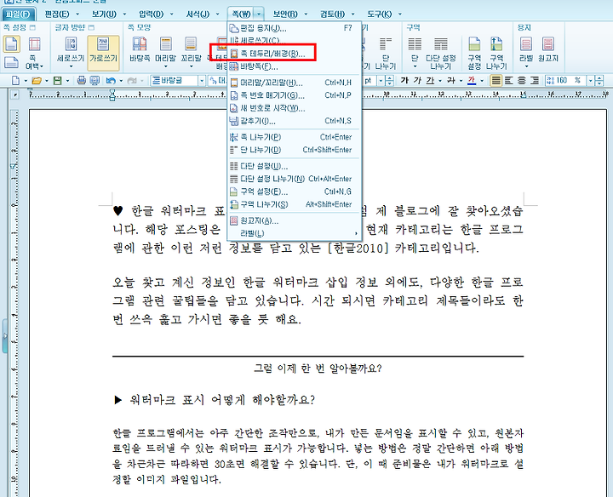The image size is (613, 497).
Task: Choose 쪽 나누기(P) in the menu
Action: point(294,137)
